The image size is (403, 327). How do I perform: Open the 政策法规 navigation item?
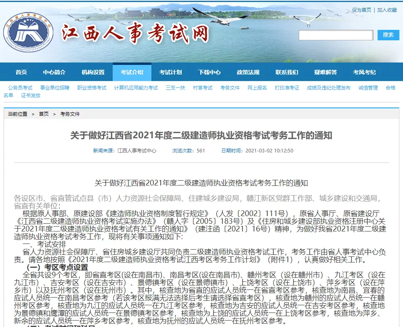tap(248, 72)
